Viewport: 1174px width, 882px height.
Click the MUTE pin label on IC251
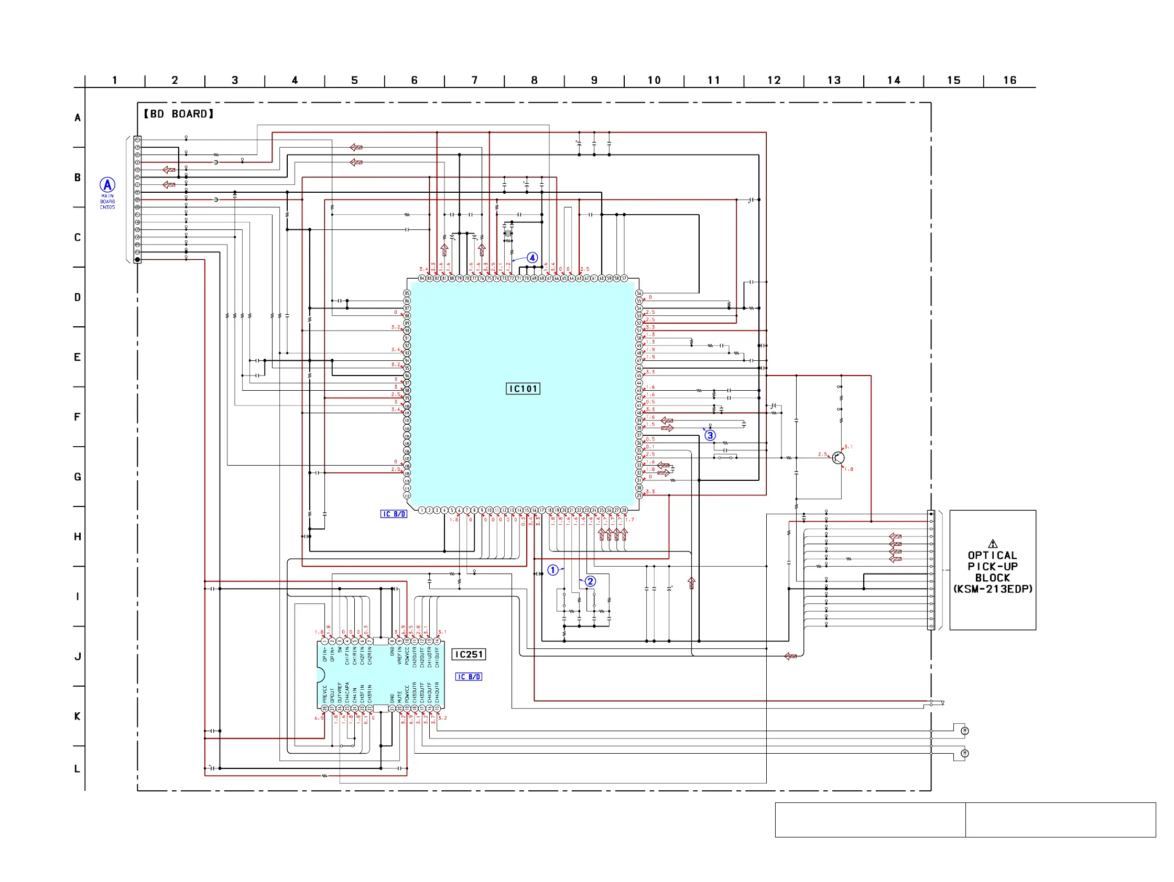click(x=400, y=697)
